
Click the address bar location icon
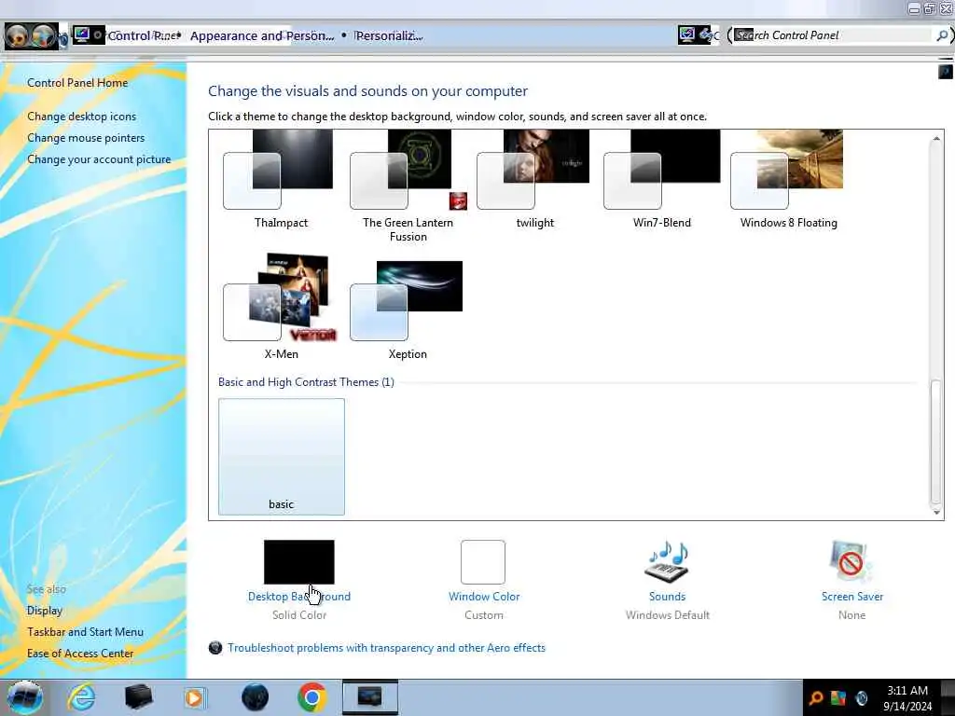[82, 34]
